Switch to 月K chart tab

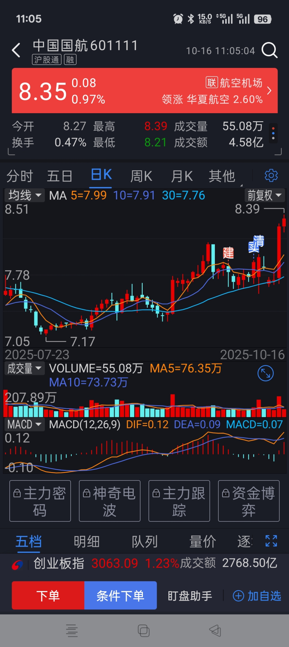point(182,176)
